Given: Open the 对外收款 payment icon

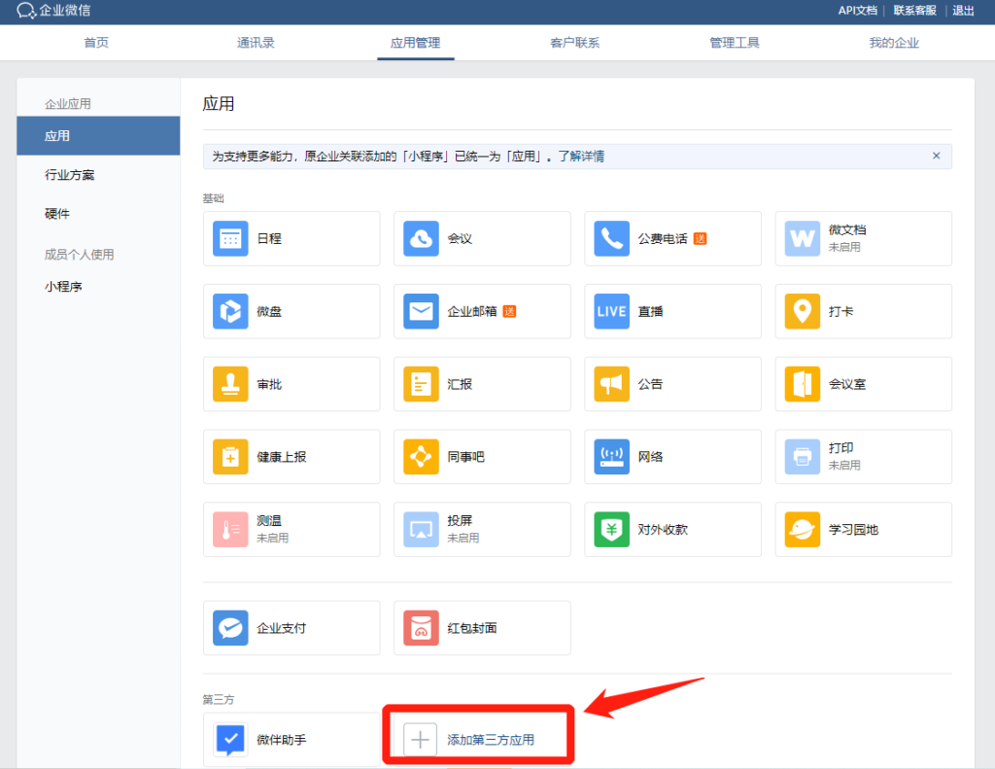Looking at the screenshot, I should pyautogui.click(x=612, y=530).
